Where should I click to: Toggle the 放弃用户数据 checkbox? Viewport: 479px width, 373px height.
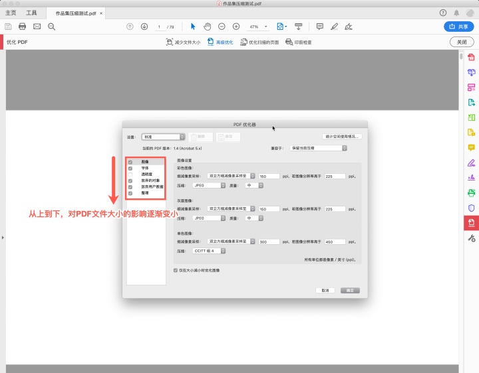pyautogui.click(x=130, y=187)
